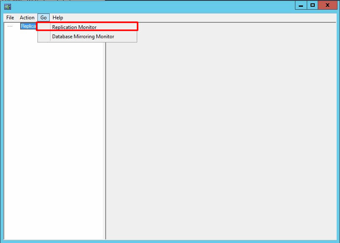This screenshot has width=340, height=243.
Task: Click the window's bottom edge border
Action: (x=168, y=241)
